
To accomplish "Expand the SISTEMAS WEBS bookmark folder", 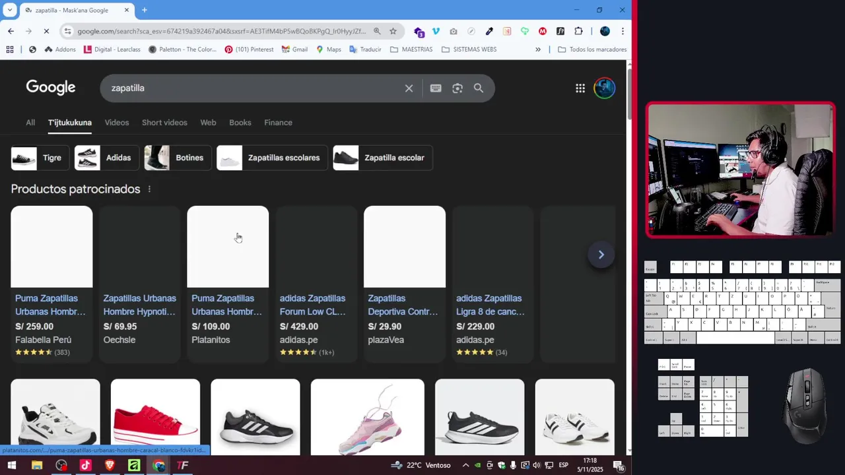I will (469, 49).
